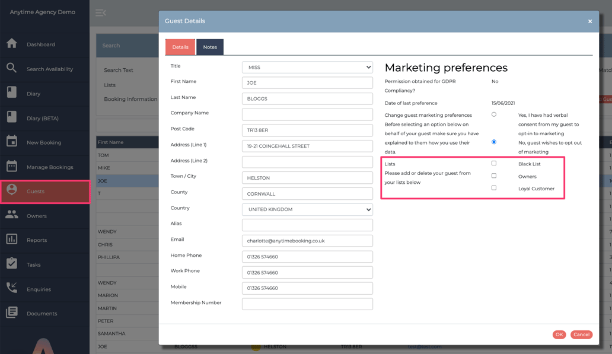This screenshot has height=354, width=612.
Task: Click the Owners people icon
Action: click(x=12, y=215)
